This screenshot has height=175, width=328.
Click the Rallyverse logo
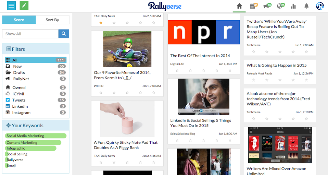165,6
